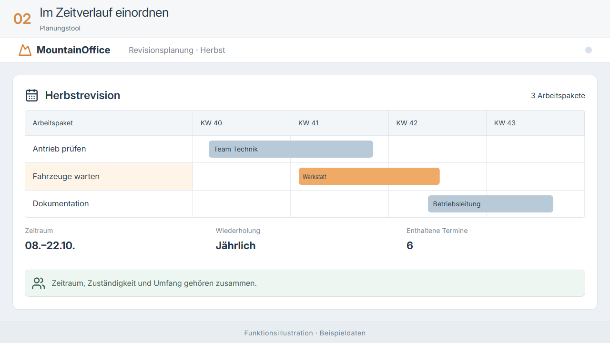This screenshot has height=343, width=610.
Task: Click the Arbeitspaket column header
Action: [x=109, y=123]
